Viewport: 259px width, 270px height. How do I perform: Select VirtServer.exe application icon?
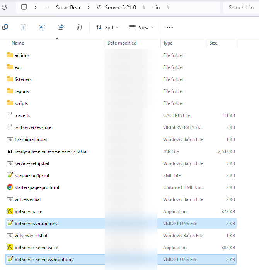click(x=10, y=211)
